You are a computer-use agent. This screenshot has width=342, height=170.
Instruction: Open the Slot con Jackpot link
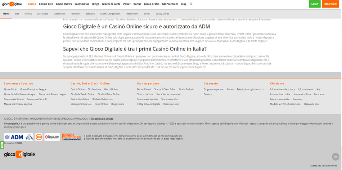coord(145,94)
